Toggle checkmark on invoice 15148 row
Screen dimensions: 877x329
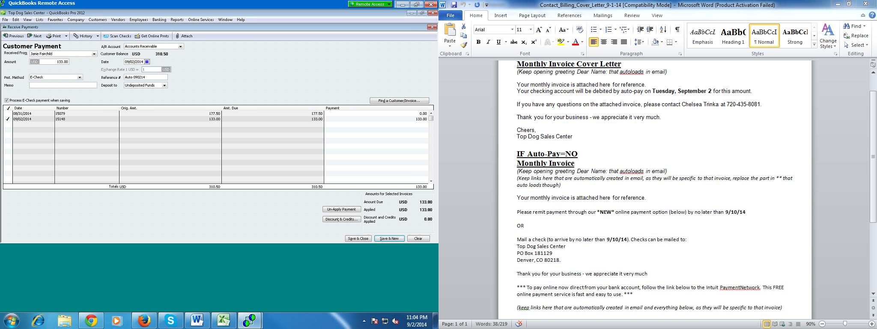(x=8, y=119)
